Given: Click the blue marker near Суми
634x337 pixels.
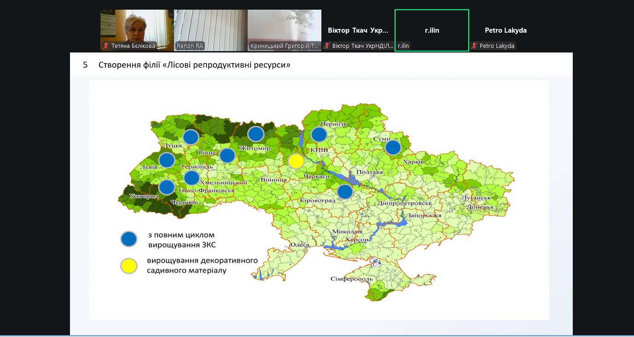Looking at the screenshot, I should (393, 147).
